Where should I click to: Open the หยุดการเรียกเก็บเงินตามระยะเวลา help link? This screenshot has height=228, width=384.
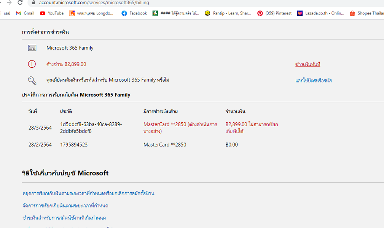click(88, 193)
